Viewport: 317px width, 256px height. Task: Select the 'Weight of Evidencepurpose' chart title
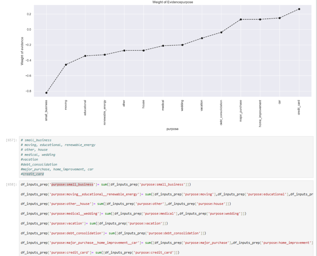point(172,2)
